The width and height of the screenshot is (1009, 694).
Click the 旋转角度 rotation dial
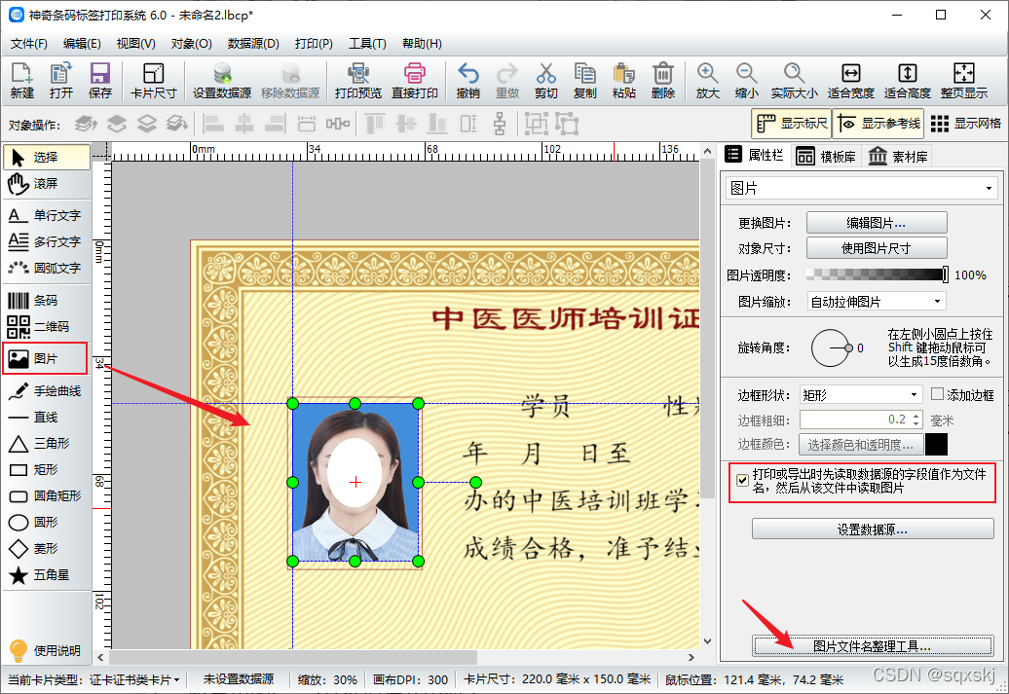pos(830,347)
